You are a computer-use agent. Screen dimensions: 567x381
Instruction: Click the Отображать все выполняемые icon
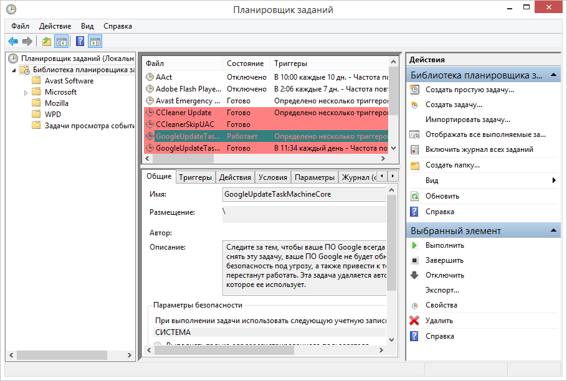(x=414, y=134)
